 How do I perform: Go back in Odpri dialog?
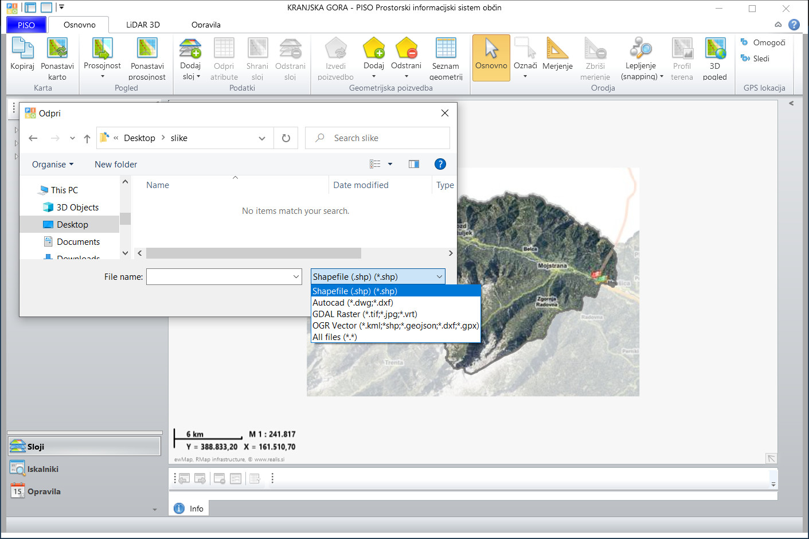point(33,138)
